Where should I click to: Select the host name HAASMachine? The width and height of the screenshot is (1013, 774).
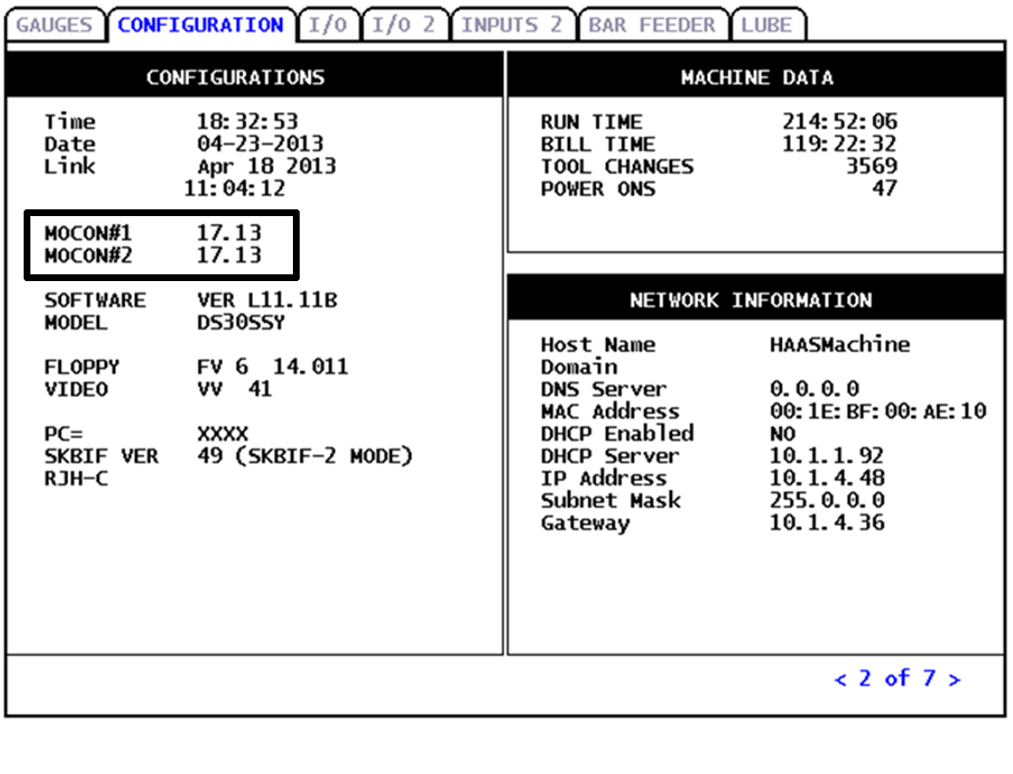coord(840,344)
